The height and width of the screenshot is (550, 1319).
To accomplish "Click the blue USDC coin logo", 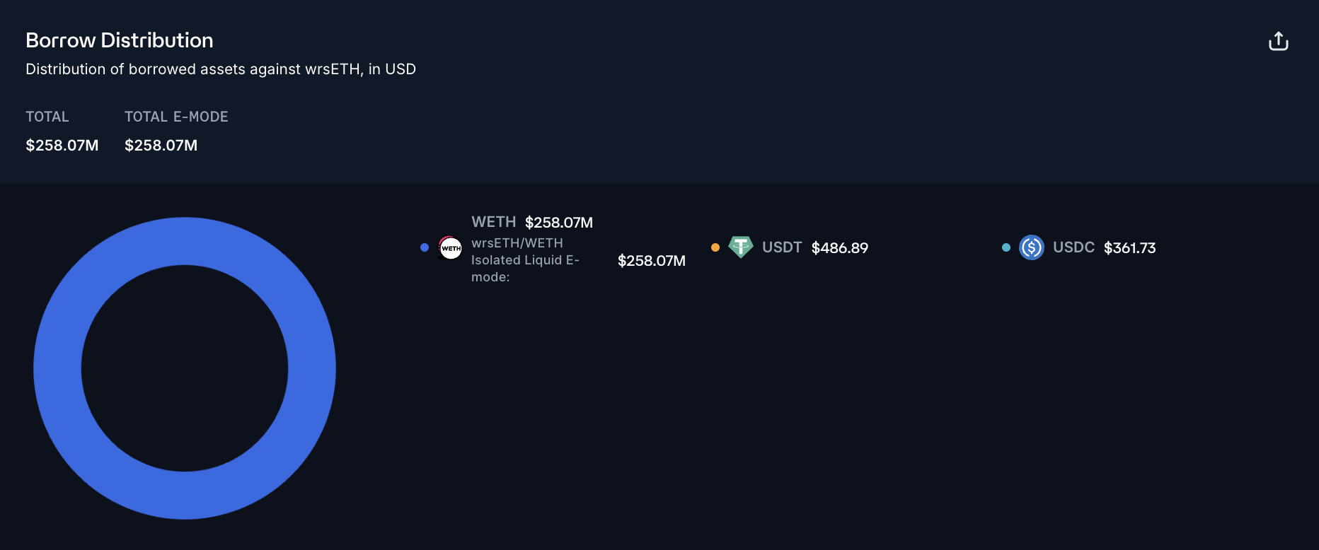I will click(1031, 247).
